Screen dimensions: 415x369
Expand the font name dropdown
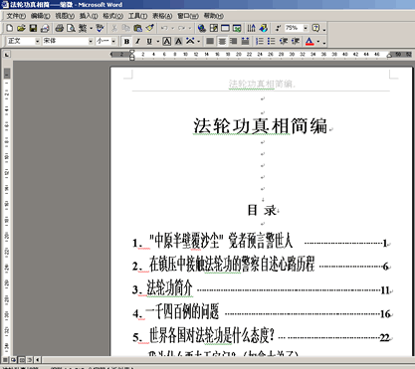(91, 41)
